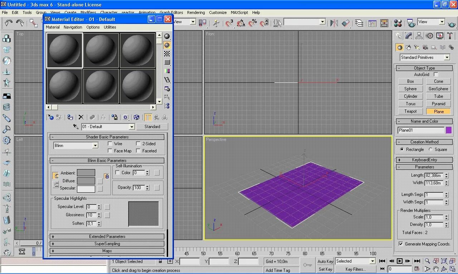458x274 pixels.
Task: Select the Cameras category in Create panel
Action: (x=425, y=47)
